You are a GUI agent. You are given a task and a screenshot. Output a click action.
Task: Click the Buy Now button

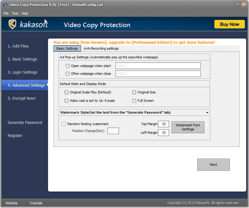click(229, 24)
